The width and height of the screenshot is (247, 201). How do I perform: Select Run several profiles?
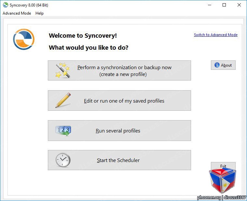(119, 131)
